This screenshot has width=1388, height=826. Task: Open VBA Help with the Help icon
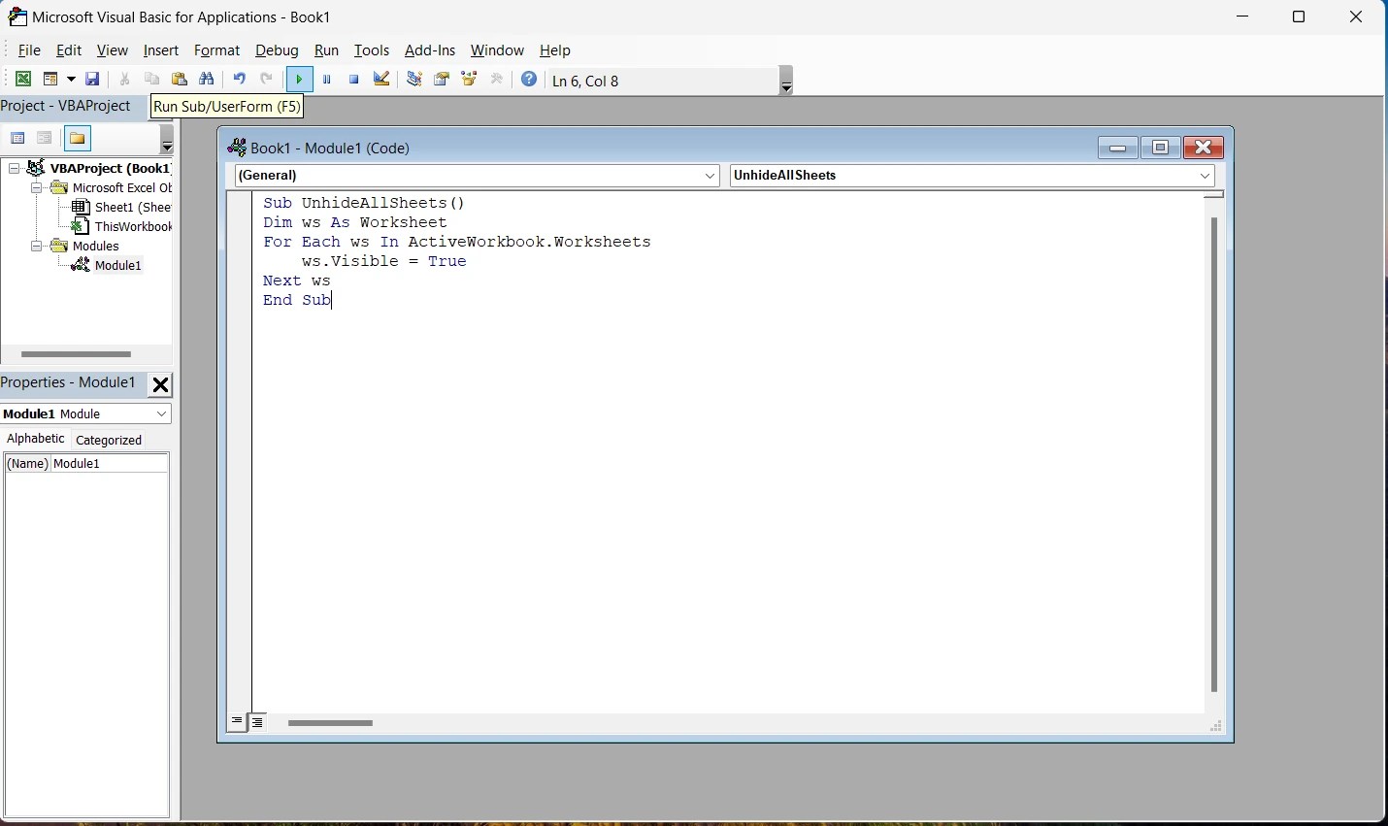[529, 80]
